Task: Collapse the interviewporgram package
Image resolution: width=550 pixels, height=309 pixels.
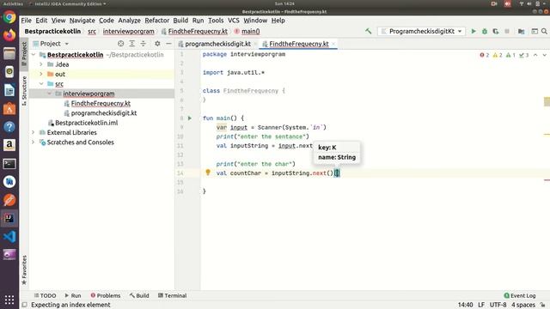Action: (x=50, y=94)
